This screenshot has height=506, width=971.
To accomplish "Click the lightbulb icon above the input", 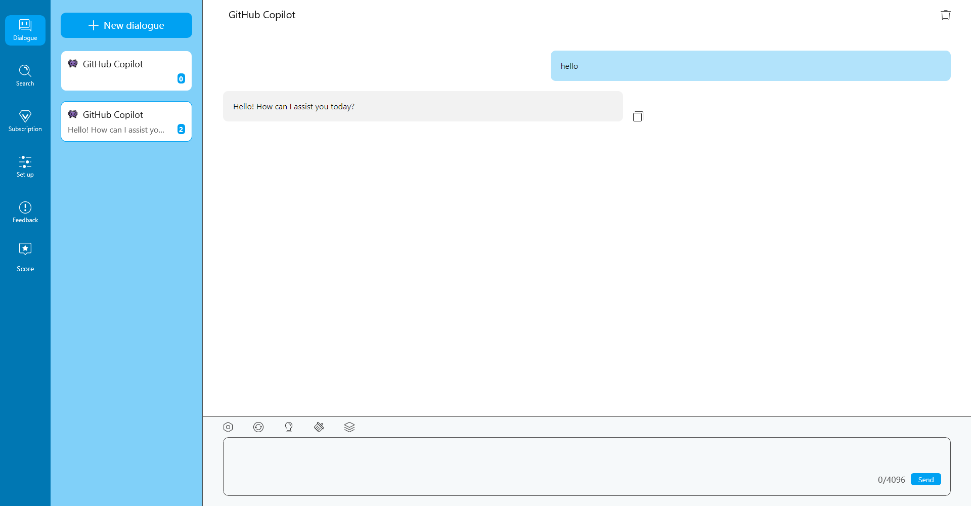I will click(x=289, y=427).
